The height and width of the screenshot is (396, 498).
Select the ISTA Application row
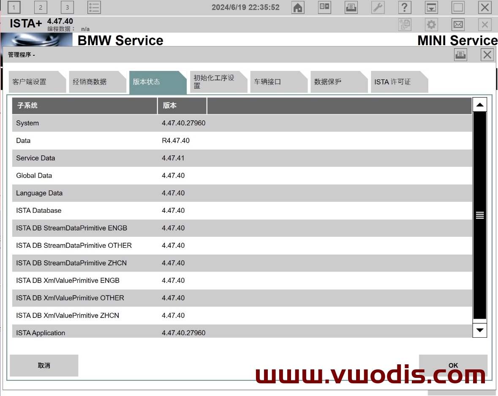coord(242,331)
